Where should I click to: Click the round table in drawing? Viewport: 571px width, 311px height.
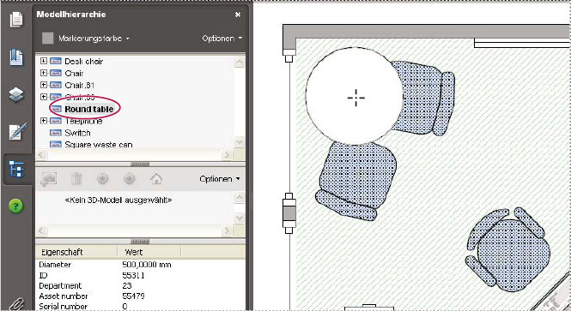pyautogui.click(x=354, y=96)
